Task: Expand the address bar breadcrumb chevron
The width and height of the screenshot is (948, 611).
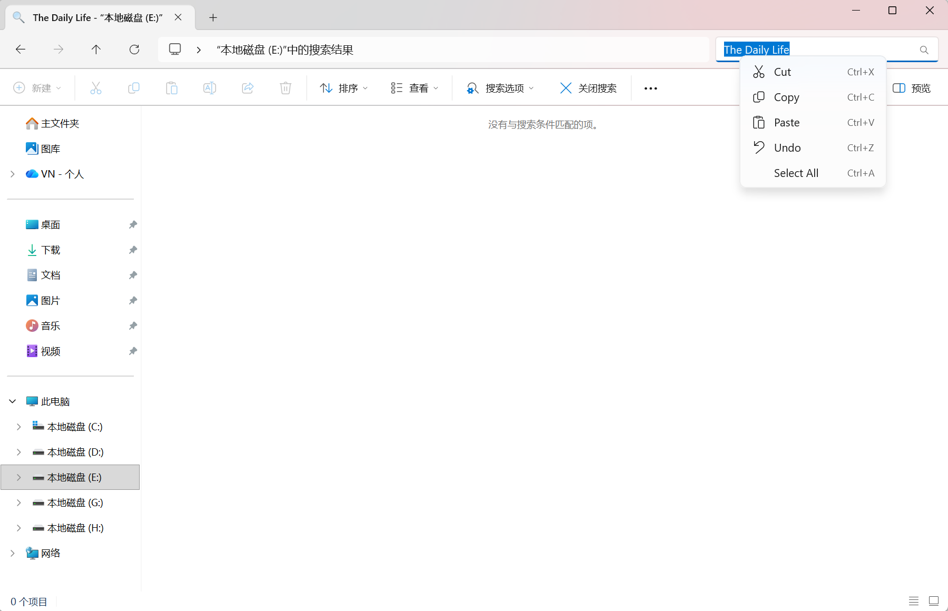Action: point(199,50)
